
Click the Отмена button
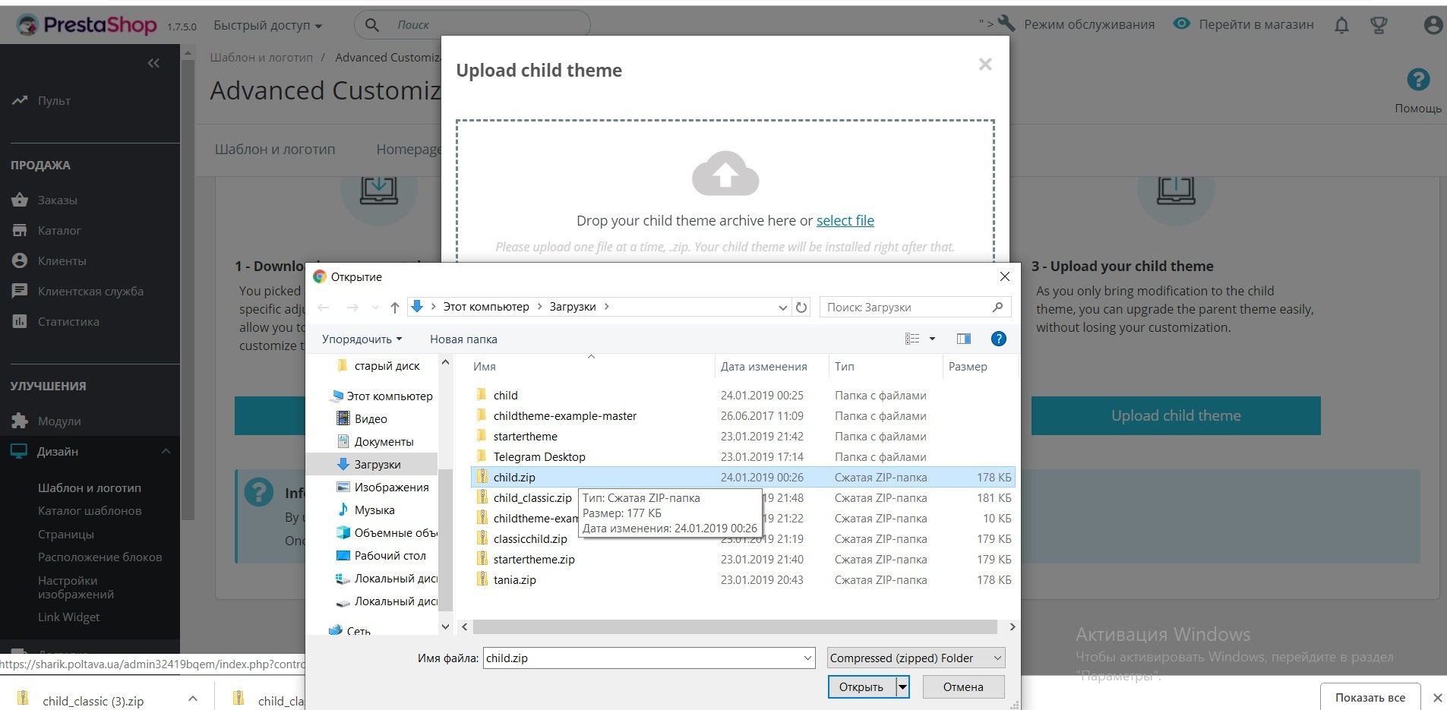pyautogui.click(x=963, y=686)
